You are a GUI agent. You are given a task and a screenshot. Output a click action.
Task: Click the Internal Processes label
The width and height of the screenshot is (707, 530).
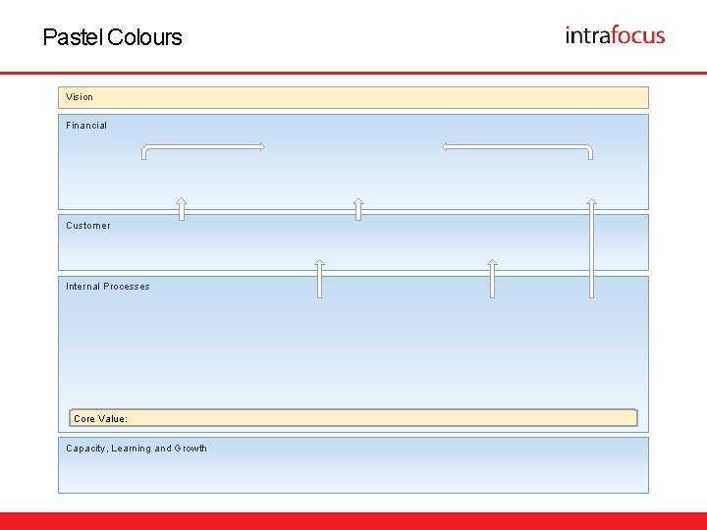108,287
